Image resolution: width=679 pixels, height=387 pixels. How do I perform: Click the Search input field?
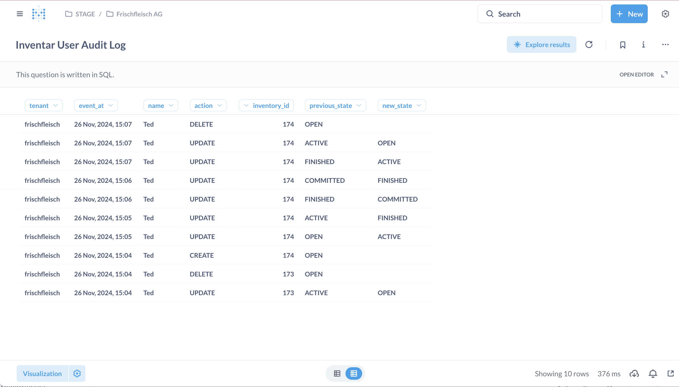(540, 14)
